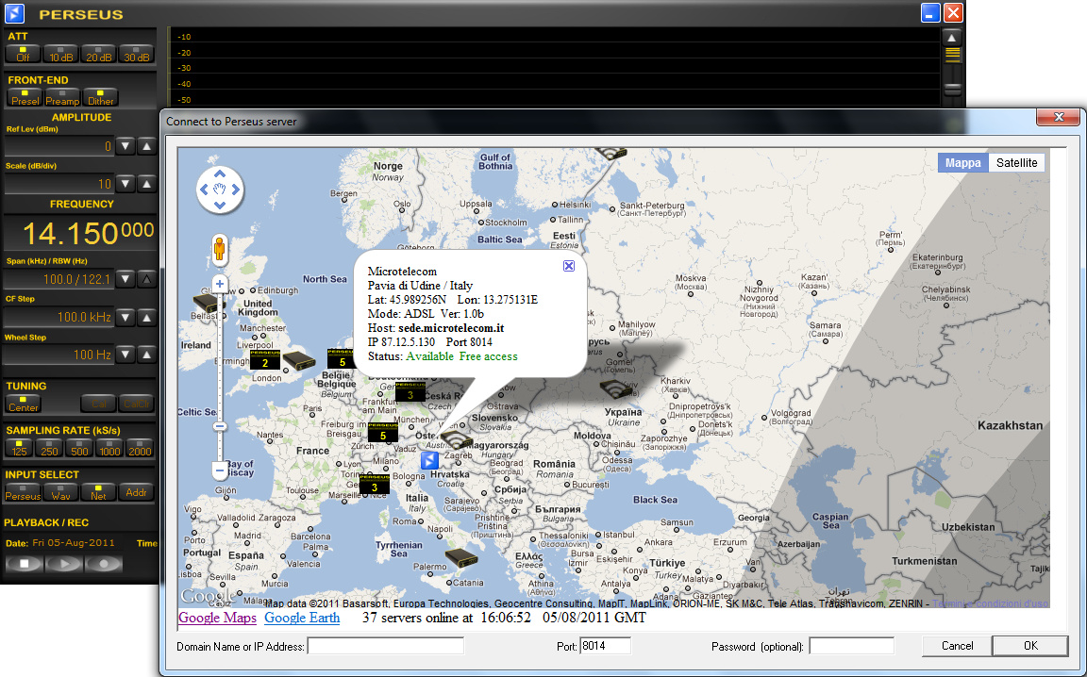Viewport: 1087px width, 677px height.
Task: Select the receiver marker near Catania
Action: [x=461, y=558]
